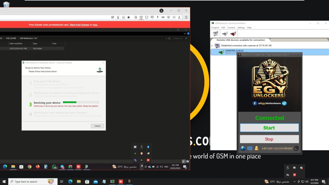Click the red disconnect USB device toolbar icon
The height and width of the screenshot is (185, 329).
[233, 34]
